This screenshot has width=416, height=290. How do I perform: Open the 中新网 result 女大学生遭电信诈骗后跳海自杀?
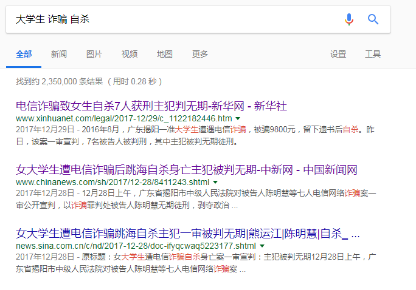pyautogui.click(x=187, y=170)
